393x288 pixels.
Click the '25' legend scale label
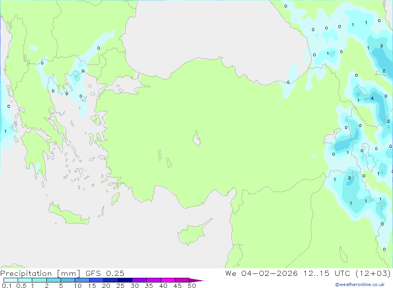(x=120, y=286)
